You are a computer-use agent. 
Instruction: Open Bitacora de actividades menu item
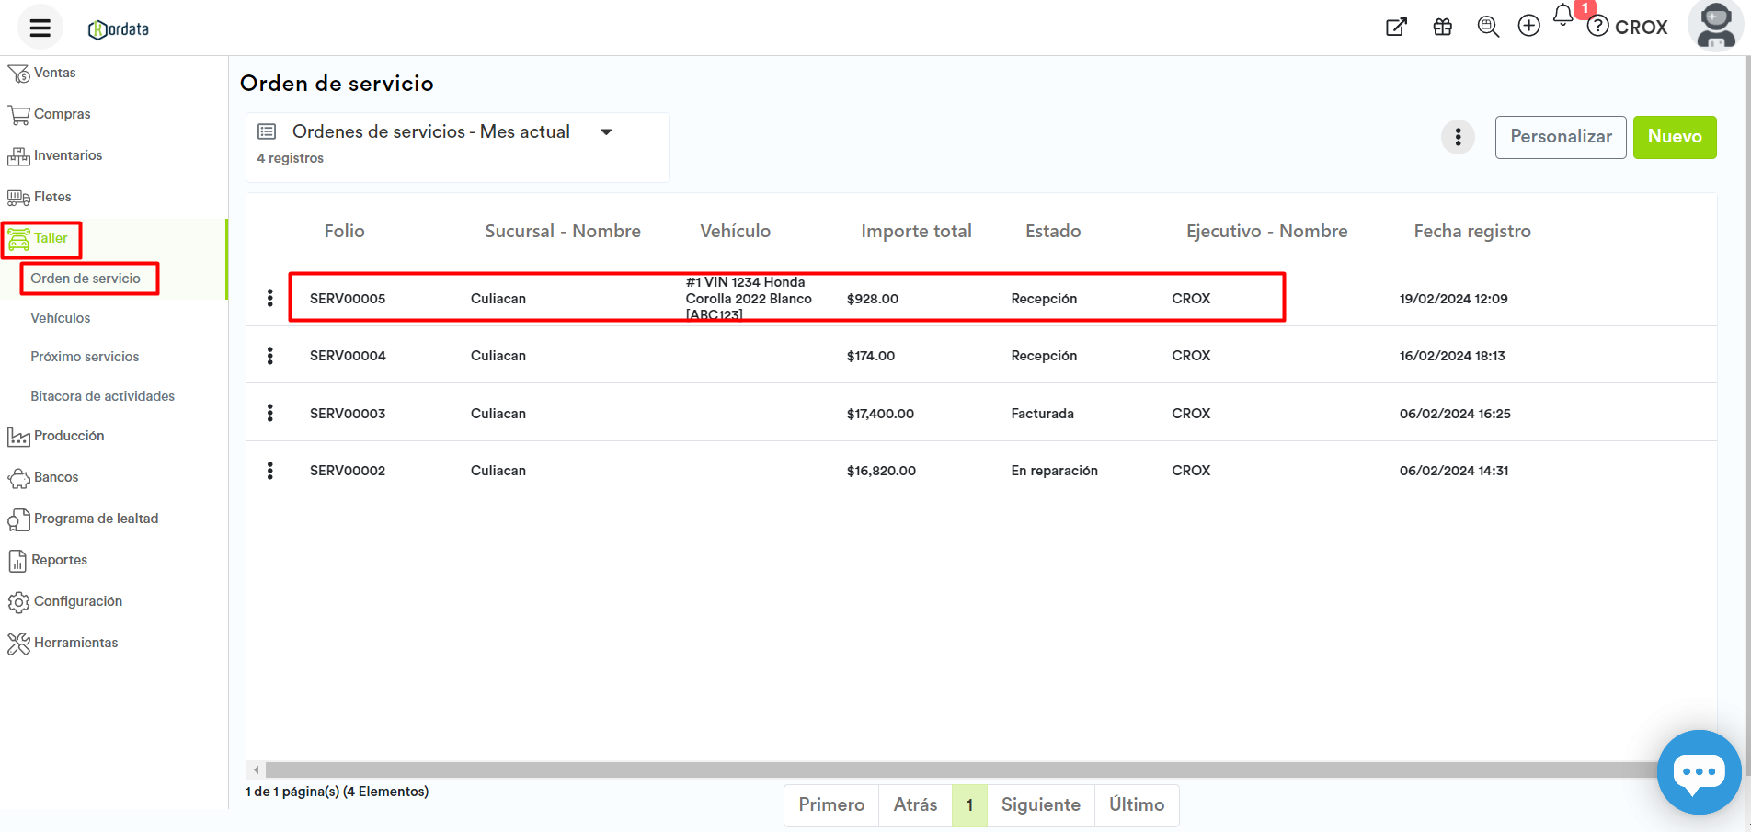click(x=102, y=396)
